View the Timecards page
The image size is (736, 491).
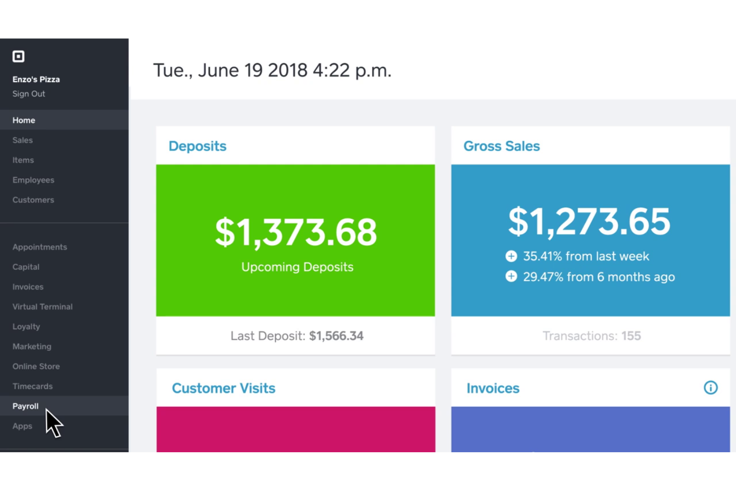click(x=32, y=386)
